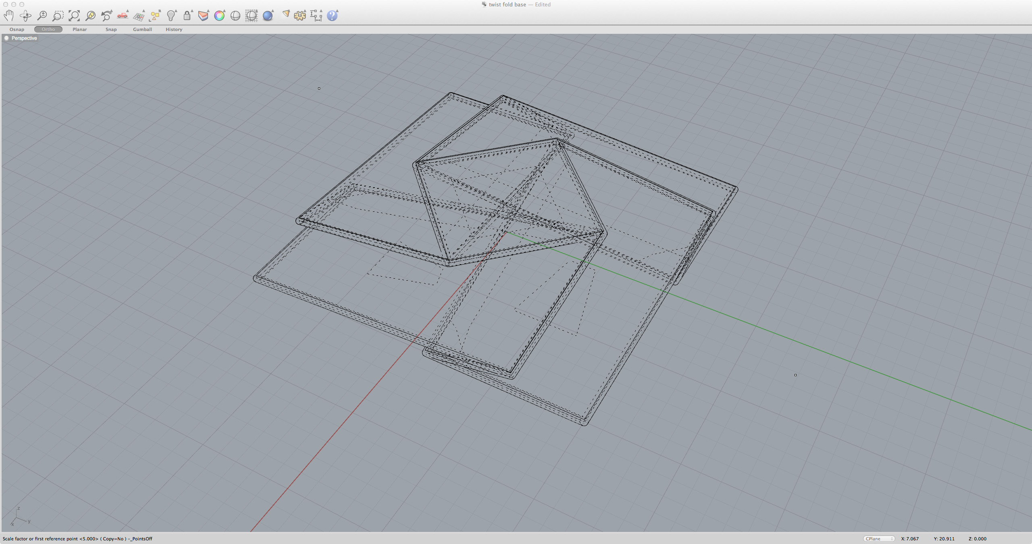Click the shapes selection tool icon

point(155,16)
